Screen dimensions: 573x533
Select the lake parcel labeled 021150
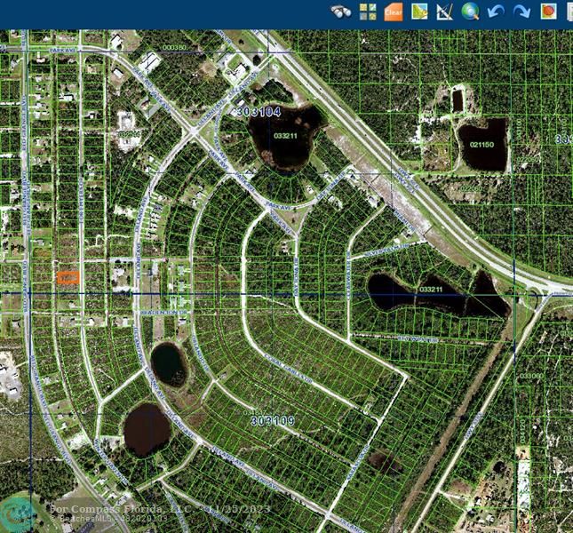click(x=481, y=144)
